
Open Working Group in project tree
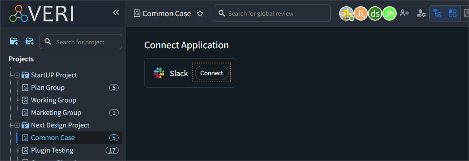pyautogui.click(x=53, y=100)
